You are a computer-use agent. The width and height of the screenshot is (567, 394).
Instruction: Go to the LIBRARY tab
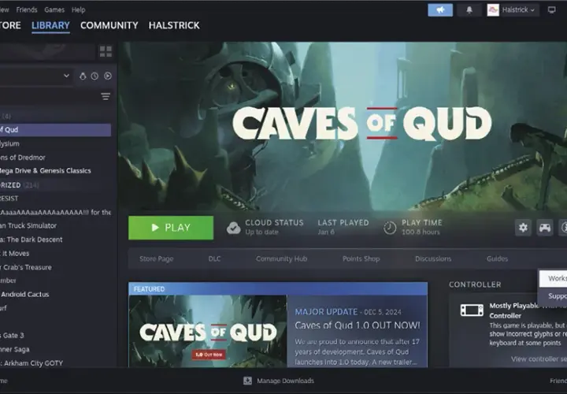tap(50, 25)
